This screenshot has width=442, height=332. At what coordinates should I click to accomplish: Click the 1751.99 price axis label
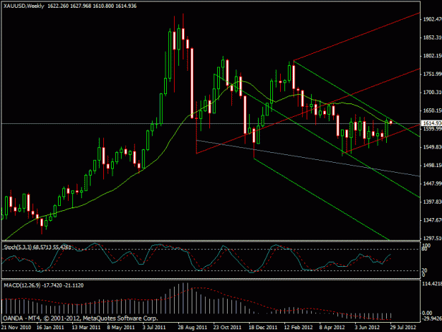point(432,74)
